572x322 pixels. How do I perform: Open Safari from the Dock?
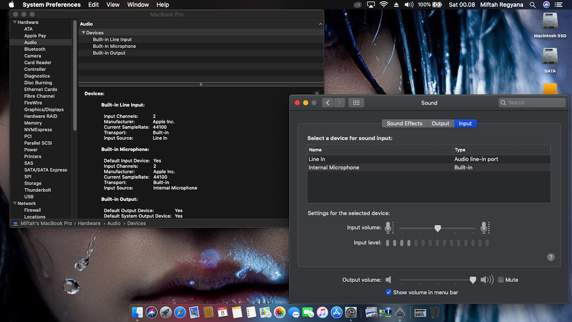pyautogui.click(x=179, y=312)
